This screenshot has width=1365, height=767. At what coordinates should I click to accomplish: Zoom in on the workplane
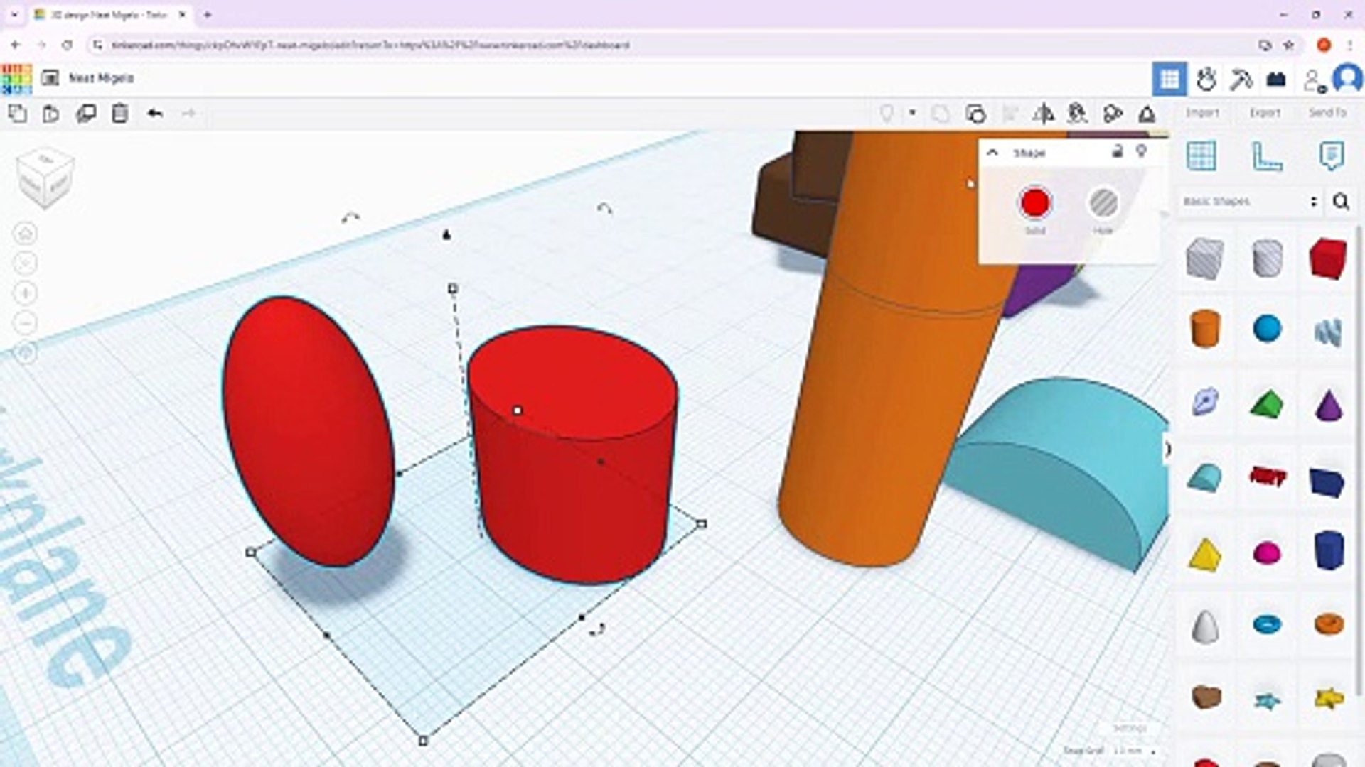pos(26,293)
